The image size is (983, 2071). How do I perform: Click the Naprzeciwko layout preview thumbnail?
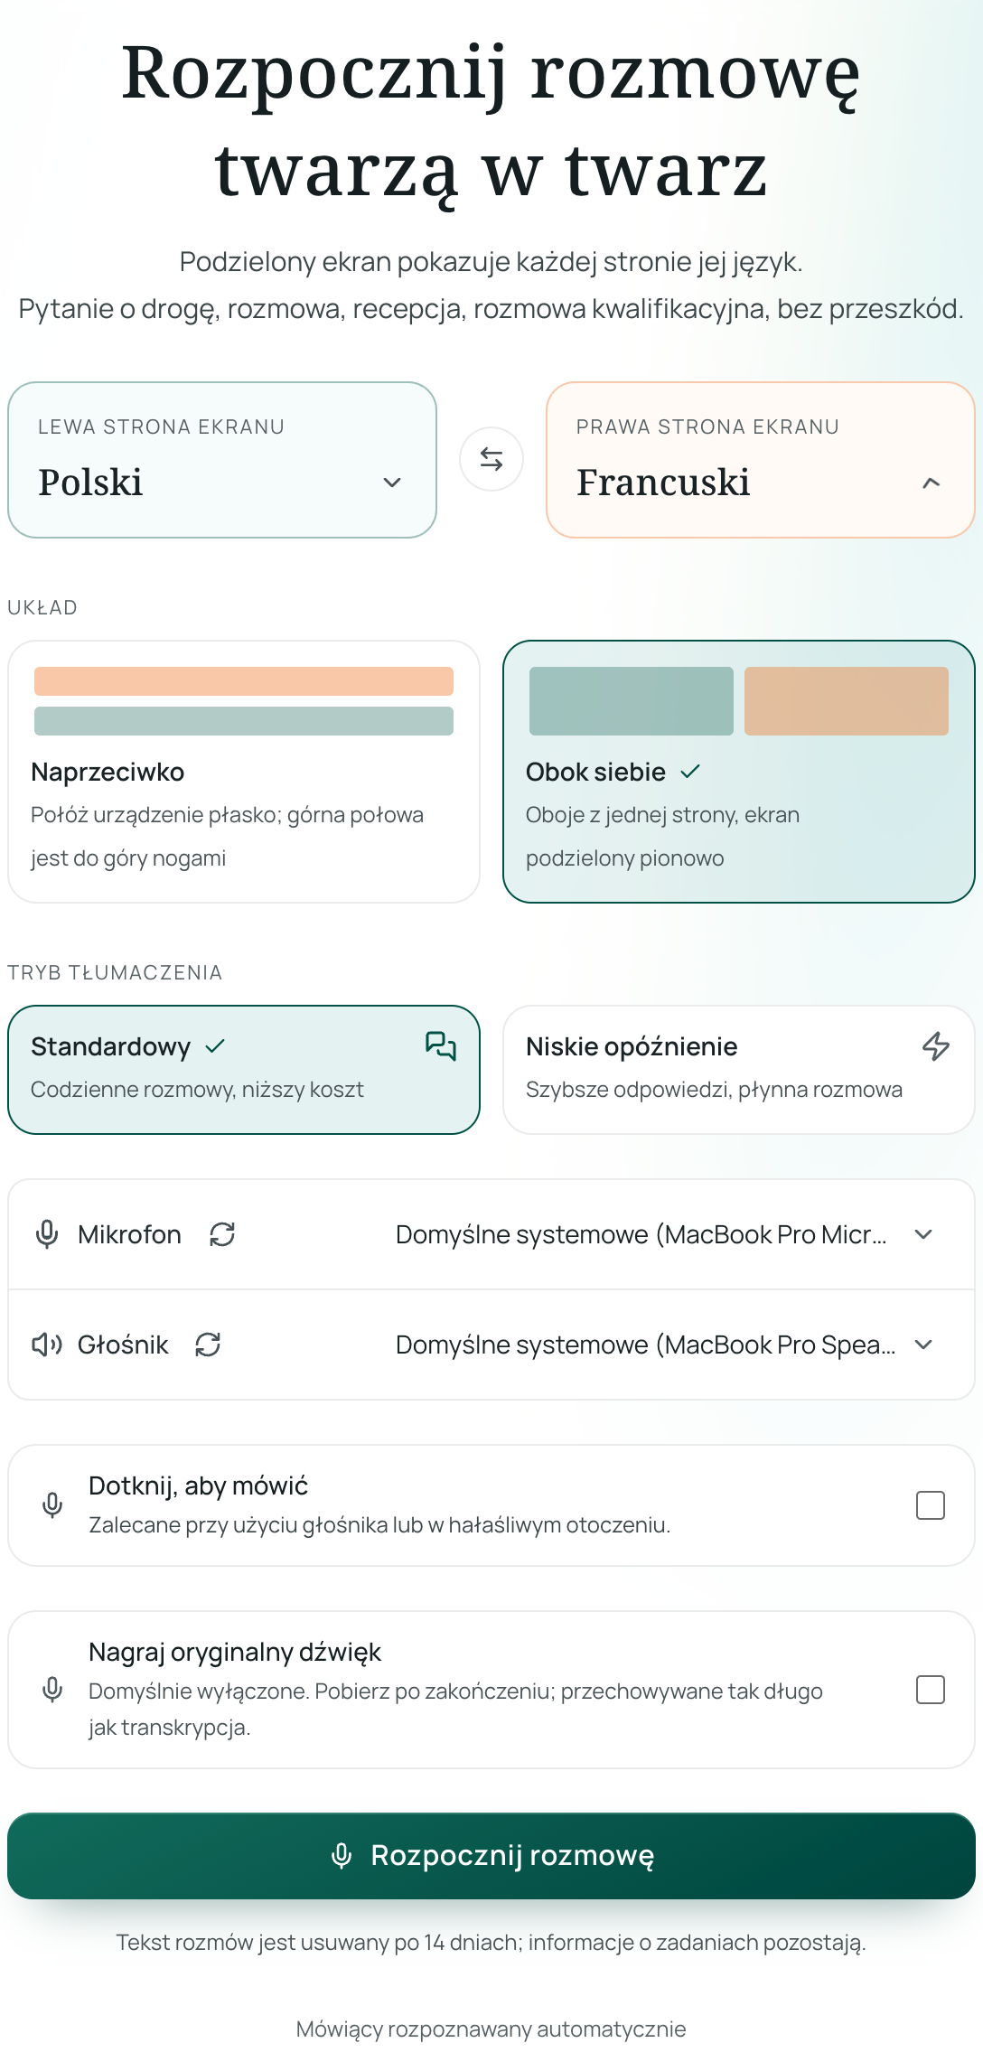coord(244,701)
